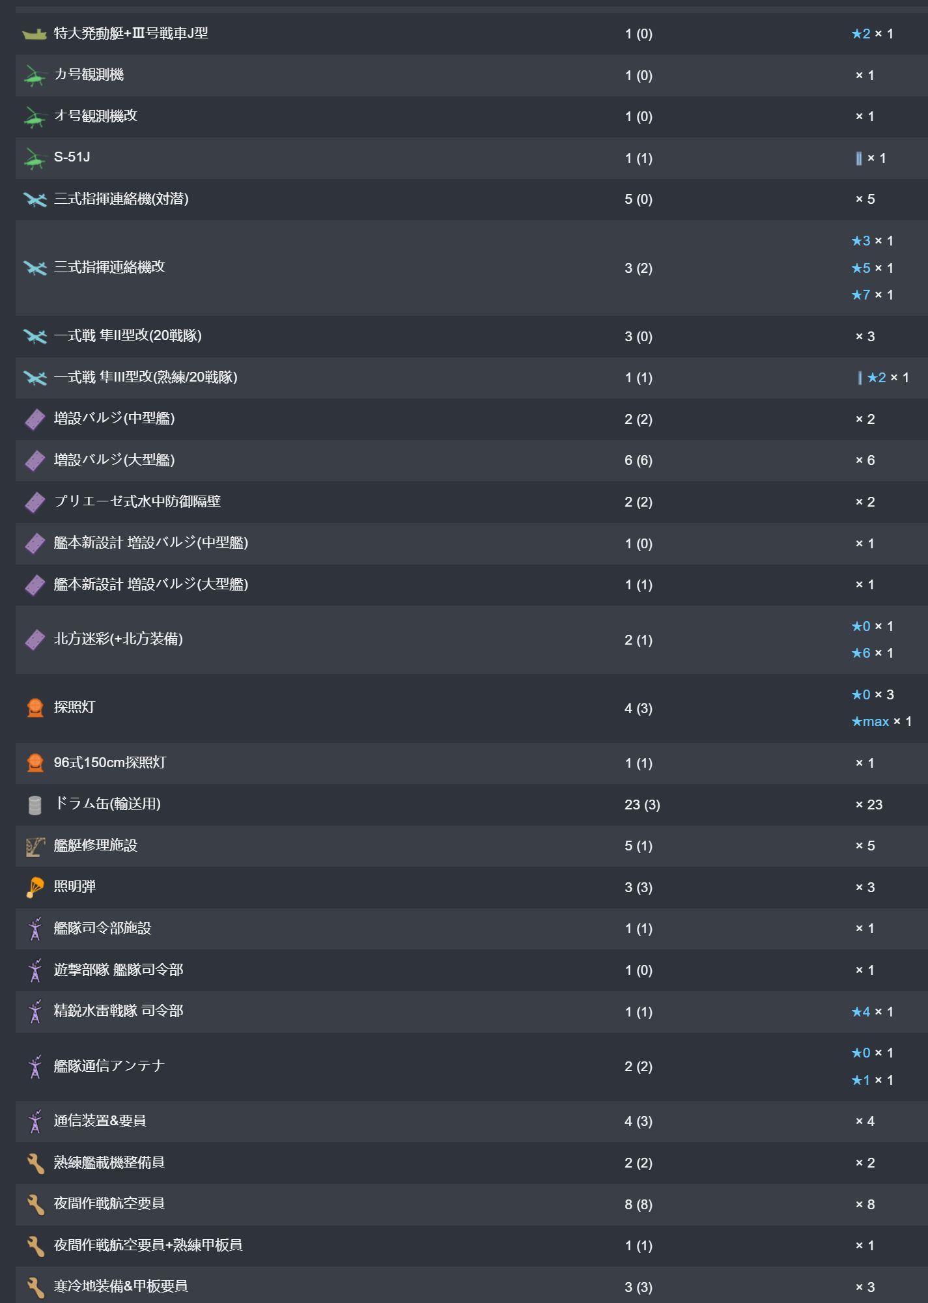
Task: Click the purple bulge icon beside 増設バルジ(大型艦)
Action: [35, 460]
